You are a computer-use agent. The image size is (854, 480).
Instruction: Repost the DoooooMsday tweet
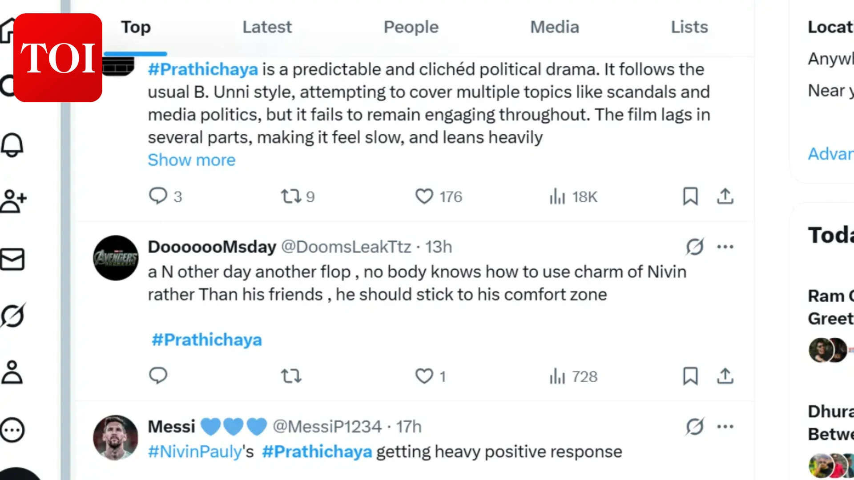[291, 376]
